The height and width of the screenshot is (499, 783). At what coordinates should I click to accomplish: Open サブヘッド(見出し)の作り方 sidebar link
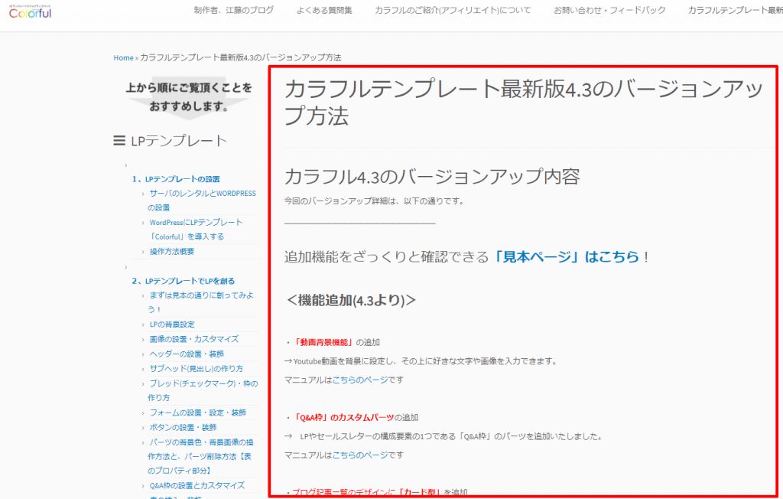click(197, 368)
